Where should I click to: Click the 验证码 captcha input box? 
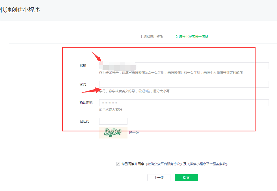[x=113, y=121]
